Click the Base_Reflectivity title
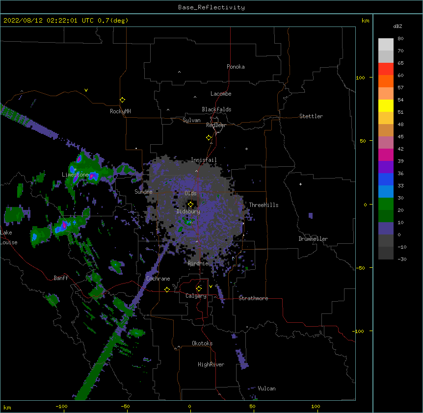The height and width of the screenshot is (413, 423). [x=211, y=7]
